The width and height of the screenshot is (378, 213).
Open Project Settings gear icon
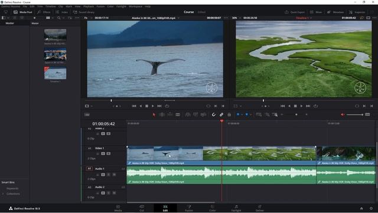(371, 208)
